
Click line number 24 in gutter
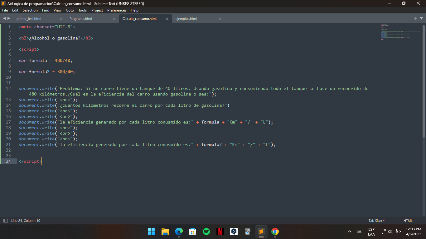[x=8, y=161]
